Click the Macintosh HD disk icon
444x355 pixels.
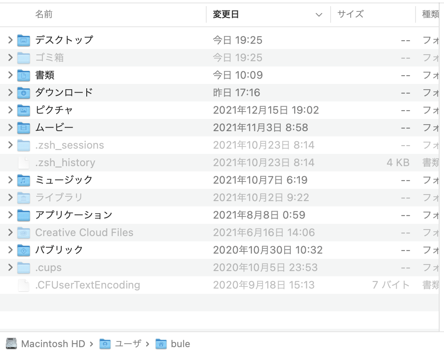coord(12,344)
